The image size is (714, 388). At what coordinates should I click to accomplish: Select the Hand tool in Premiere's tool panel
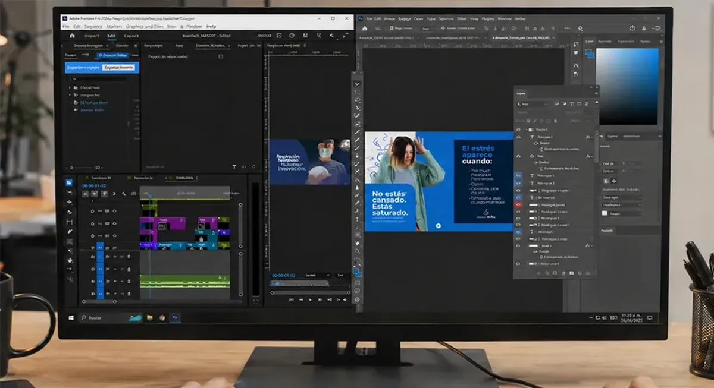point(70,260)
